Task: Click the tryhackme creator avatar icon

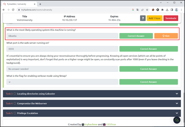Action: [x=83, y=124]
